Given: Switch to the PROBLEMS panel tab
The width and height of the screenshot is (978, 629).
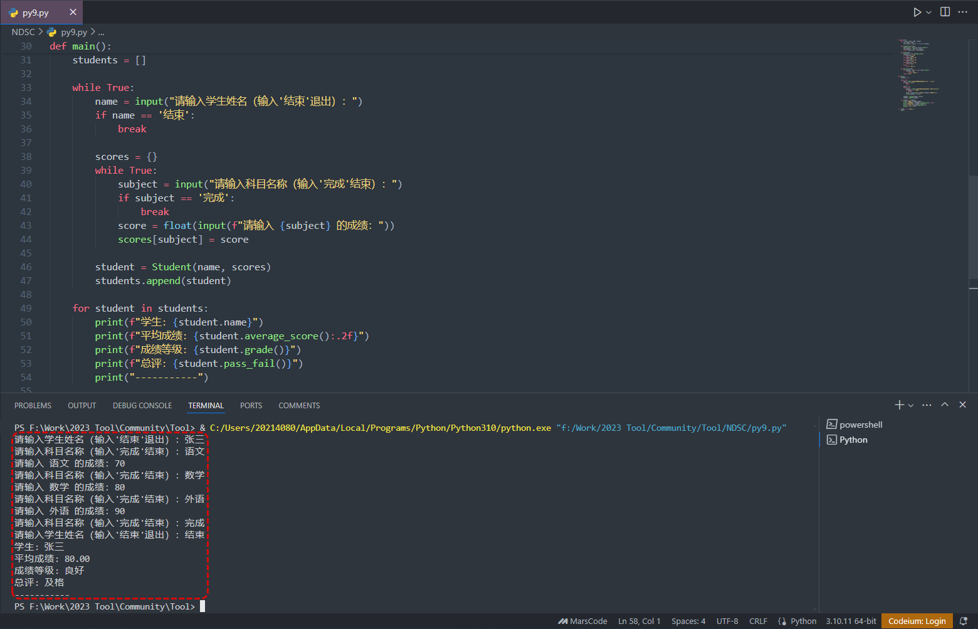Looking at the screenshot, I should [x=33, y=406].
